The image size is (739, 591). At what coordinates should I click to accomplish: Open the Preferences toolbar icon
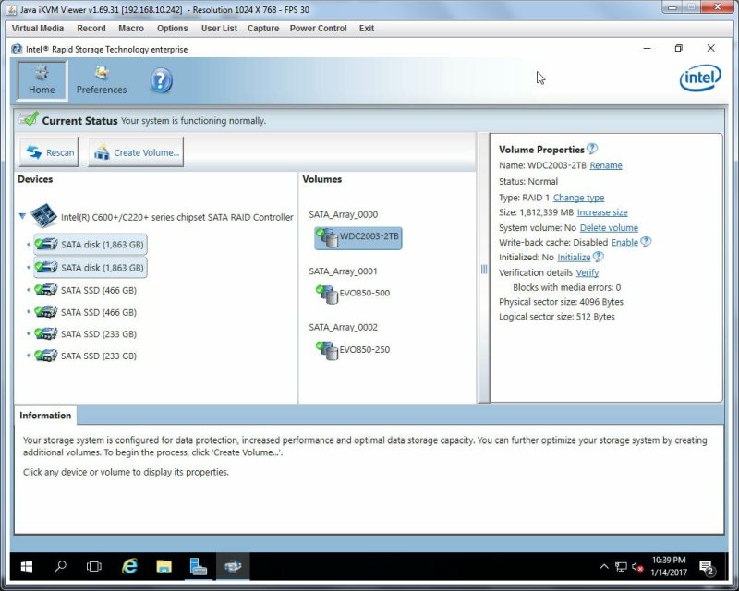click(102, 80)
